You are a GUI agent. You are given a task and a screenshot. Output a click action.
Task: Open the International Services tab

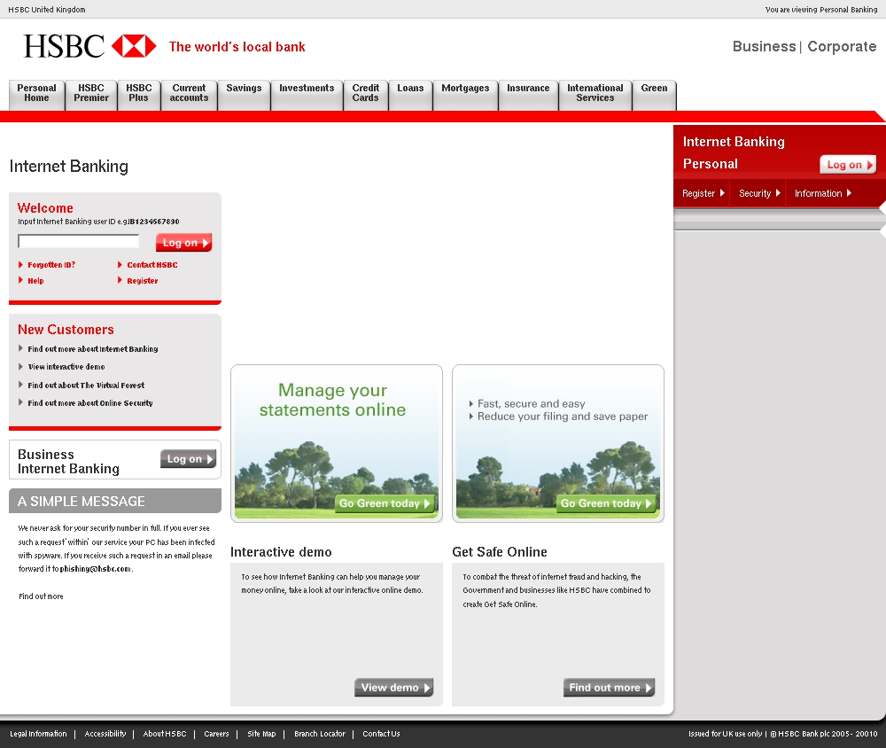click(x=595, y=95)
